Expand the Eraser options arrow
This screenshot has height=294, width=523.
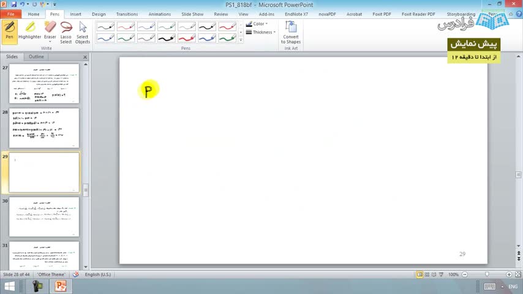50,42
